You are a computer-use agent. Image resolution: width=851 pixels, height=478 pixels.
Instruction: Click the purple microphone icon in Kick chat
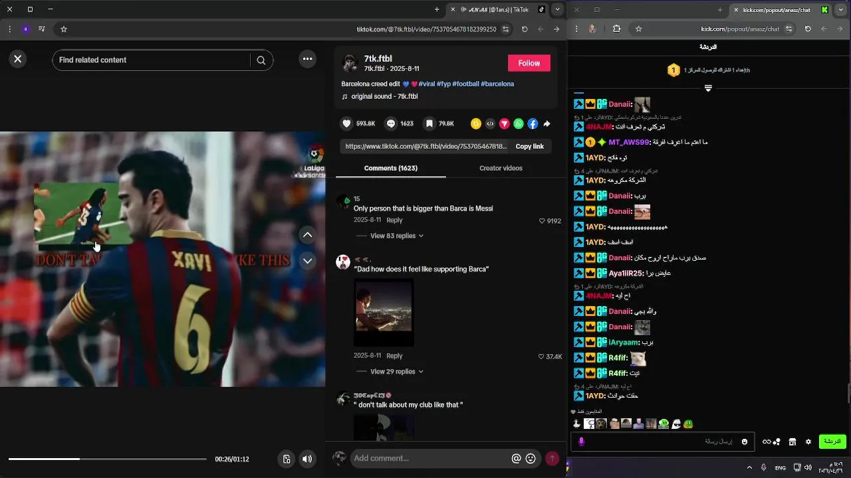[x=581, y=441]
